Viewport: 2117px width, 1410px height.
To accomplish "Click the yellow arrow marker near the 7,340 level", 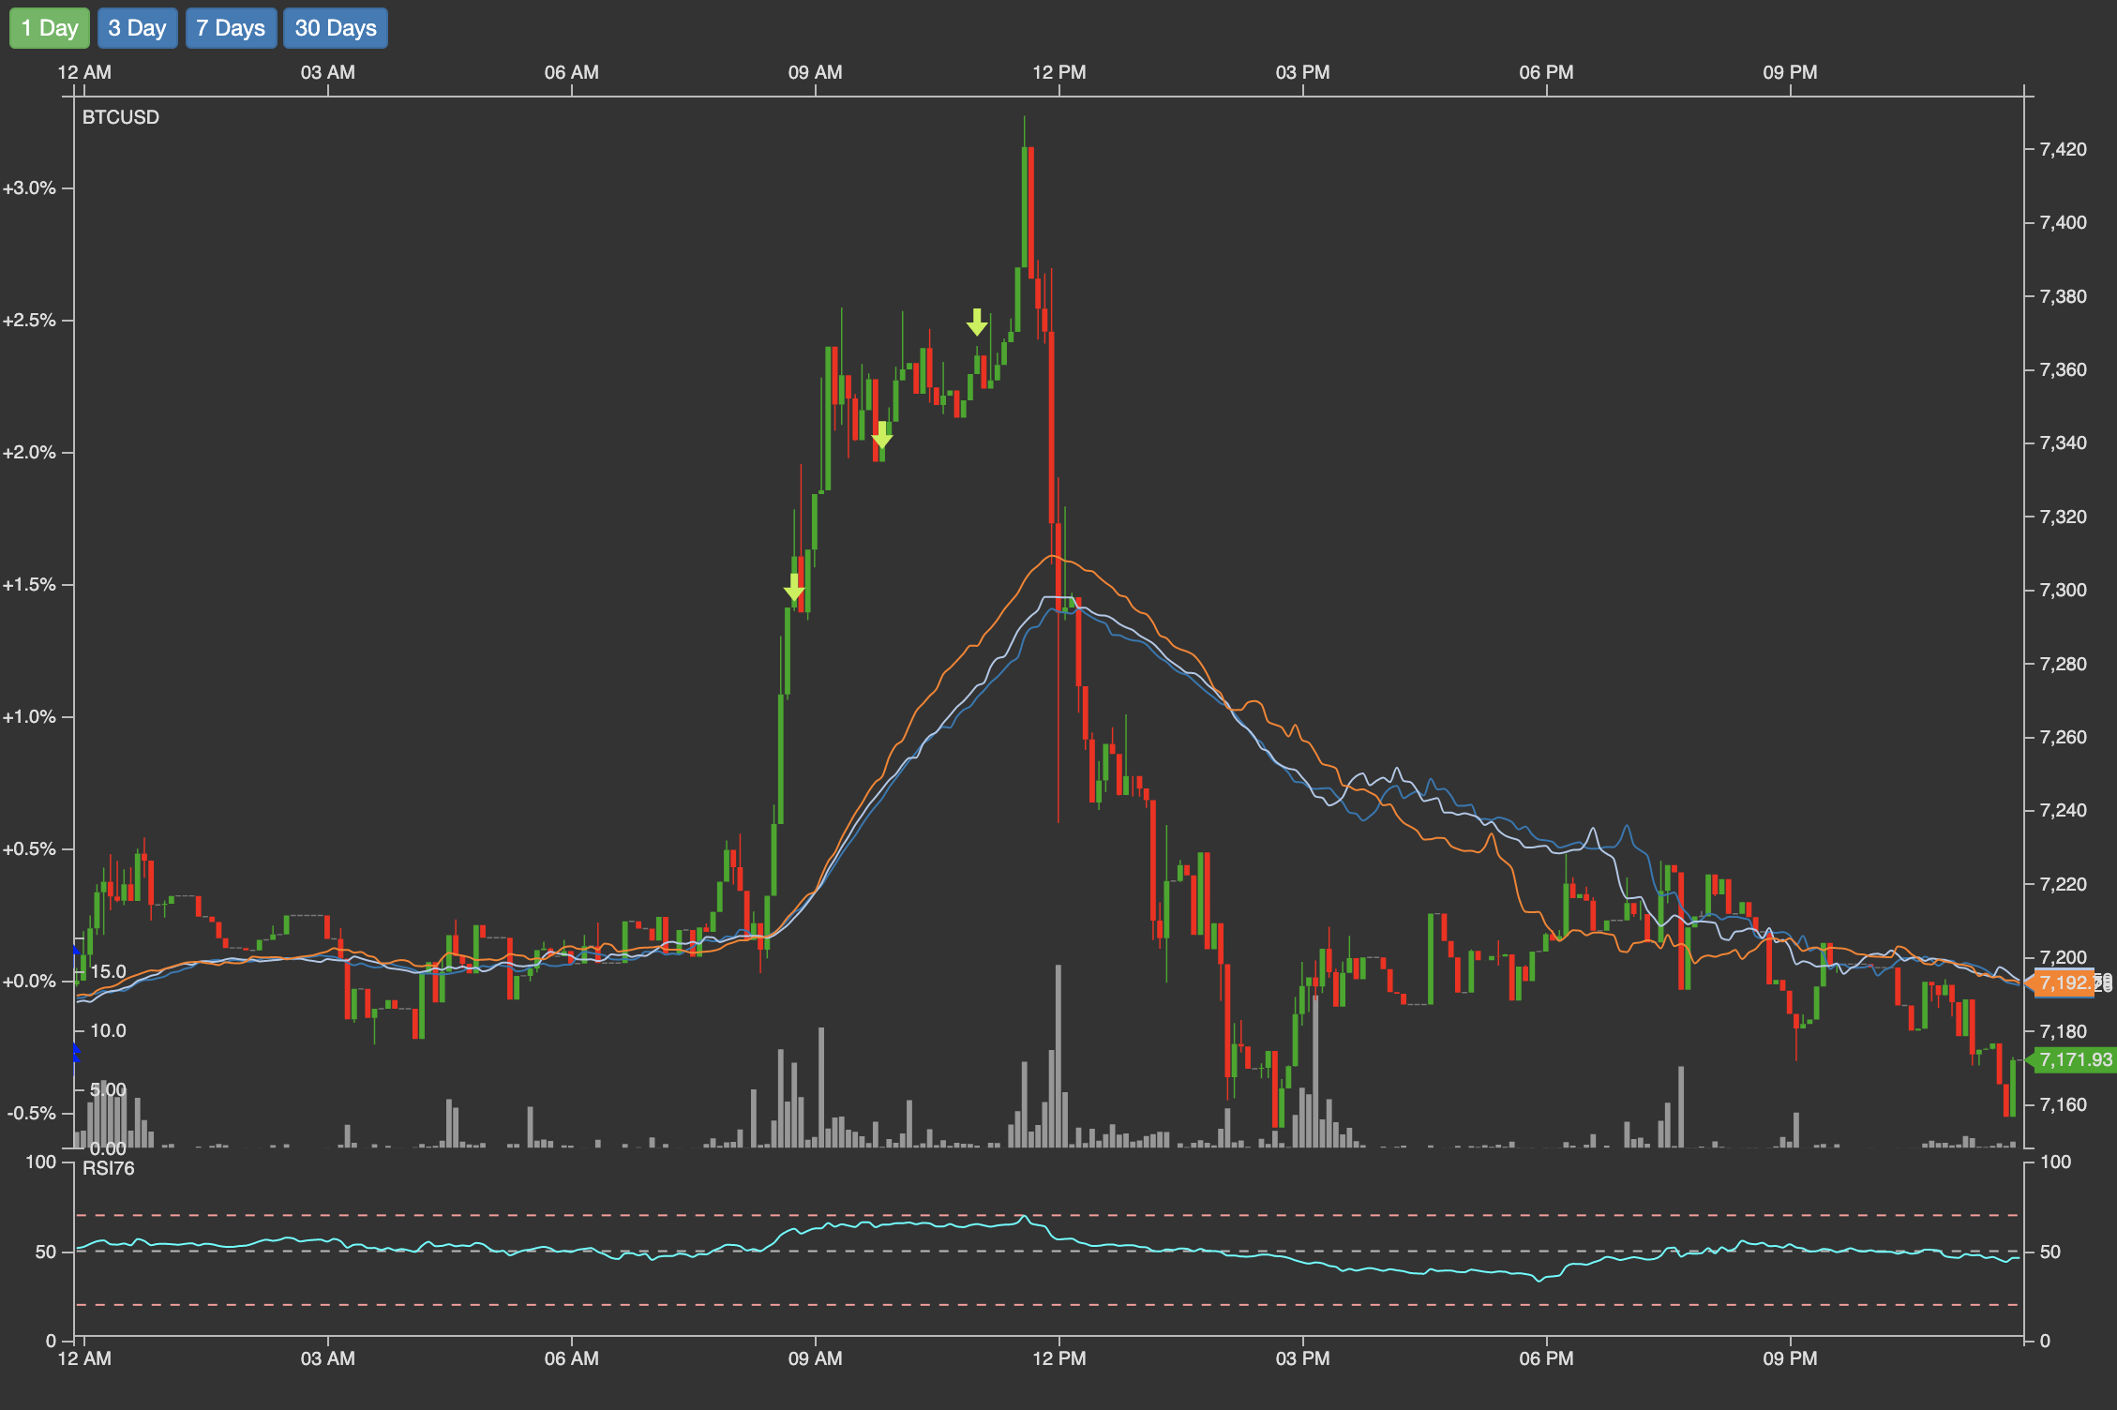I will click(x=882, y=435).
